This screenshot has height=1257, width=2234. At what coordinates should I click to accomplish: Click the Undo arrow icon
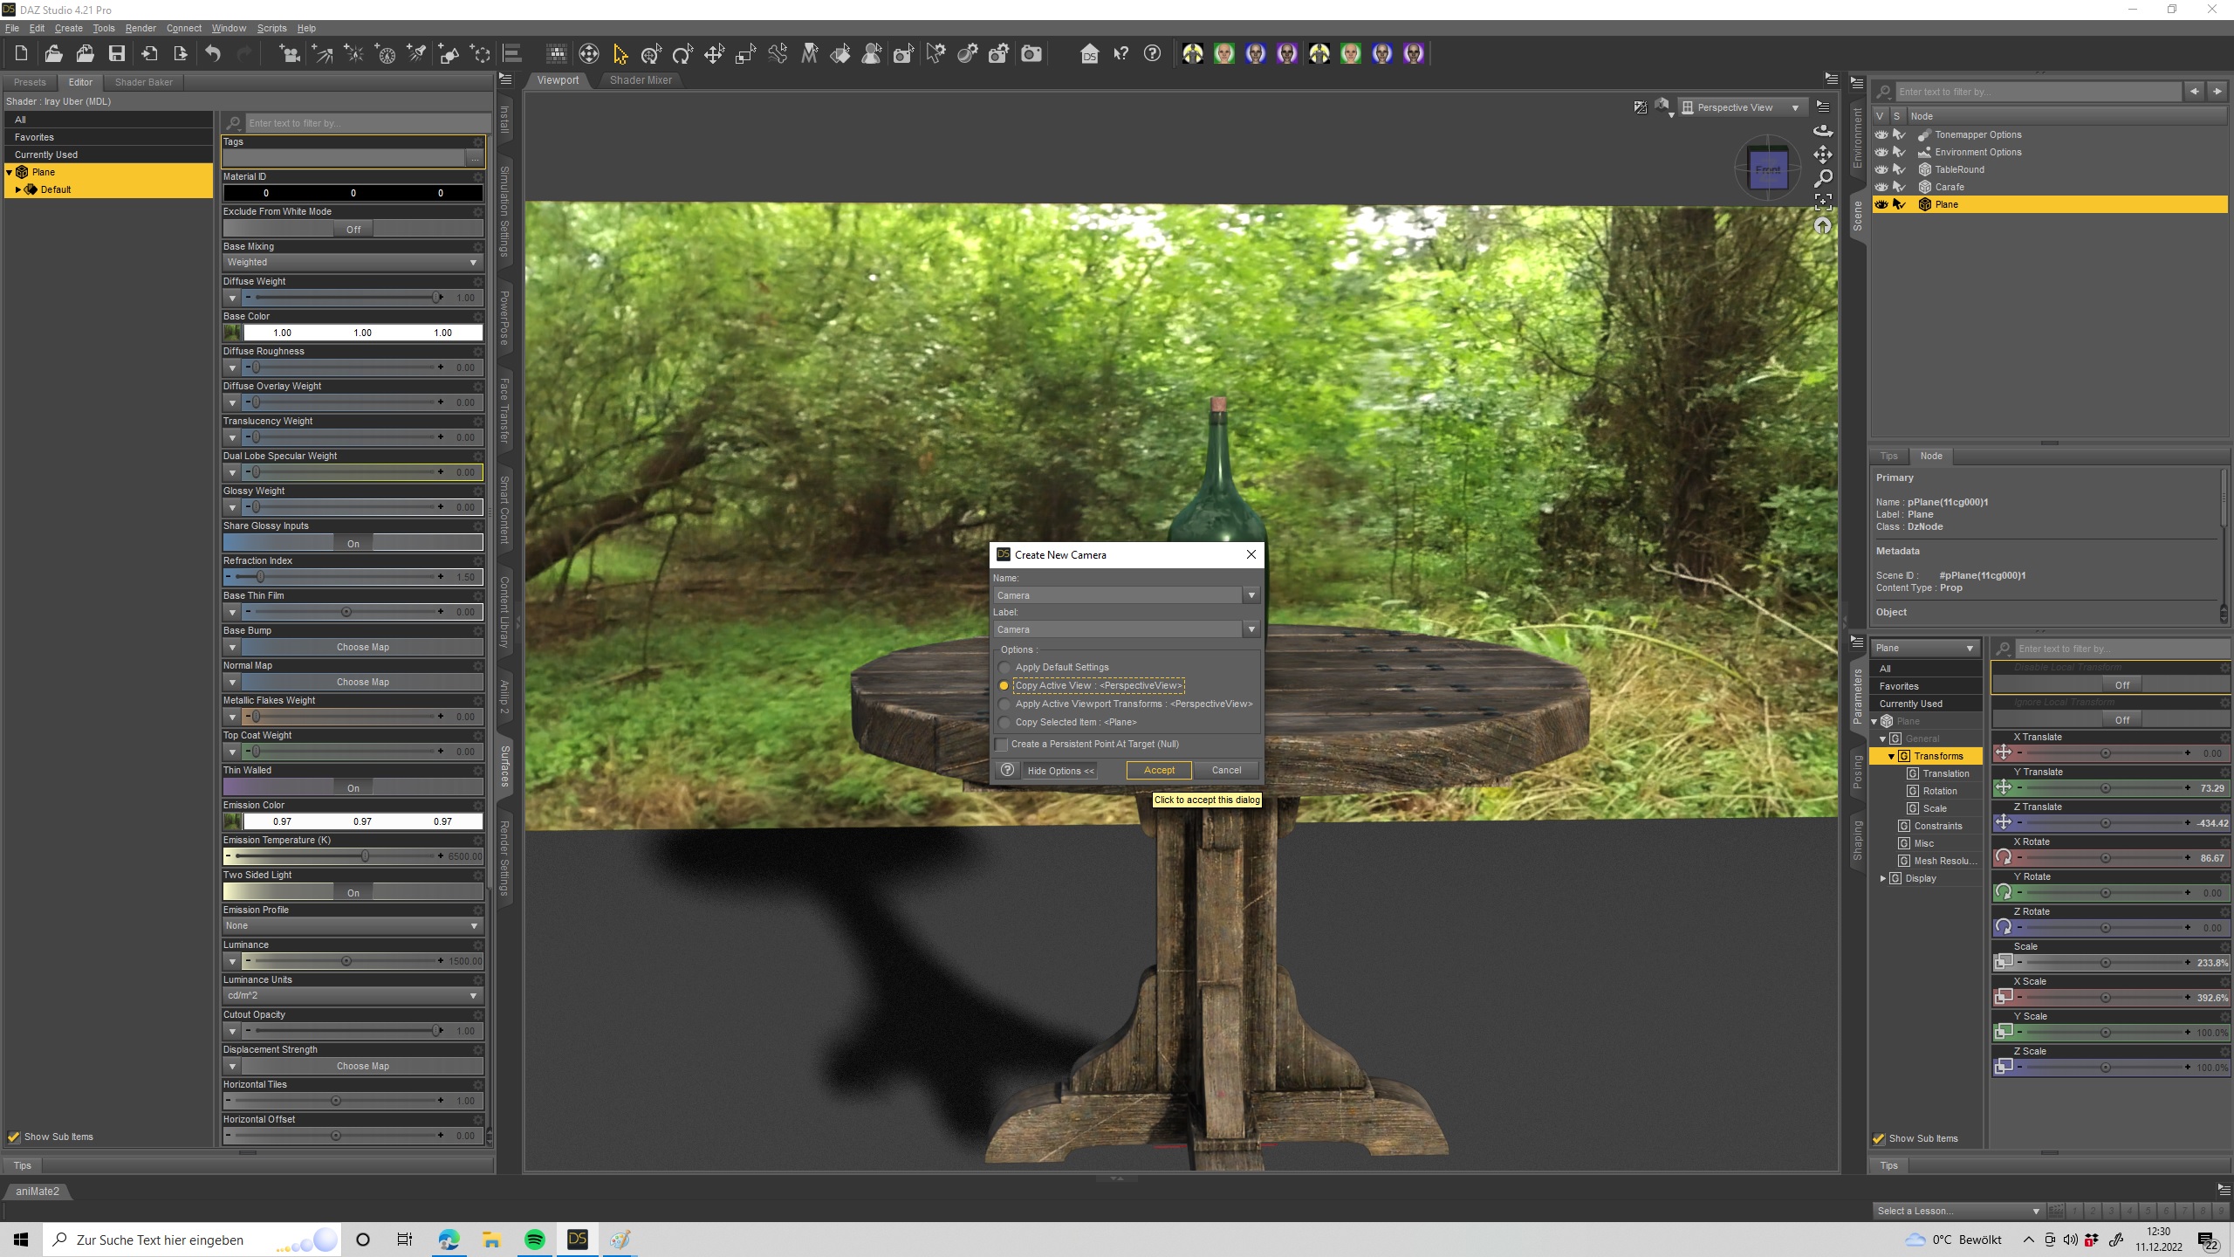213,54
